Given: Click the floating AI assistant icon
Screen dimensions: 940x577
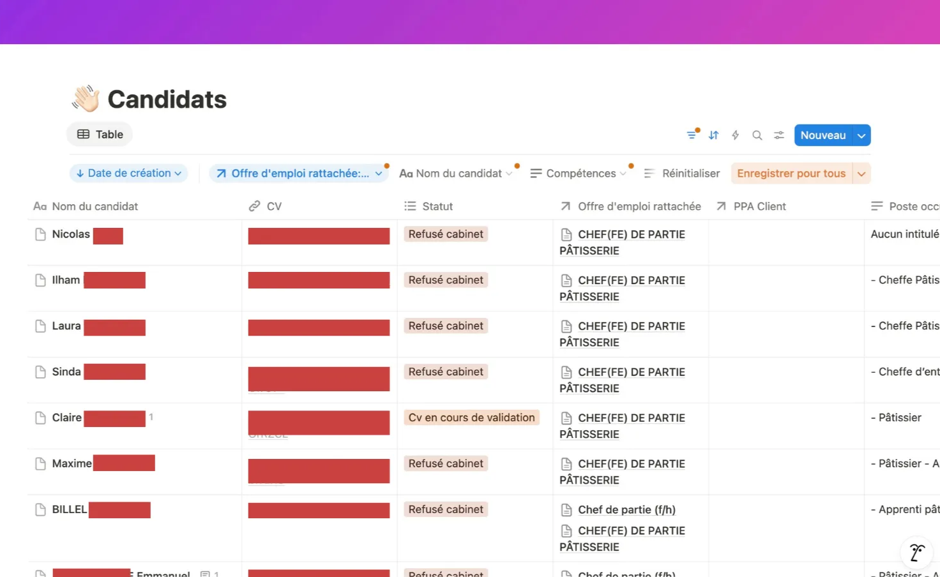Looking at the screenshot, I should click(917, 552).
